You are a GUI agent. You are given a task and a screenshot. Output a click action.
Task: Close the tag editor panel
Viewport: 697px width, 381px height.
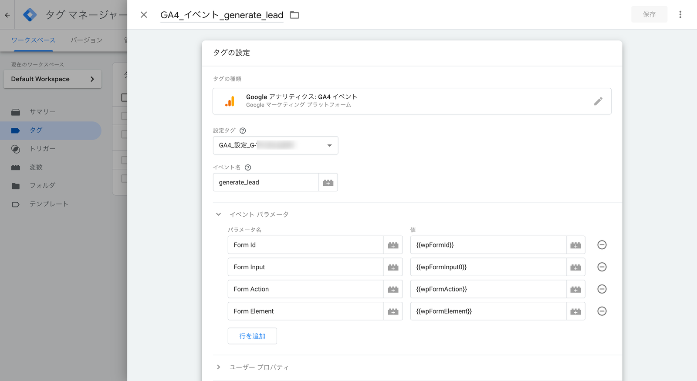click(144, 15)
